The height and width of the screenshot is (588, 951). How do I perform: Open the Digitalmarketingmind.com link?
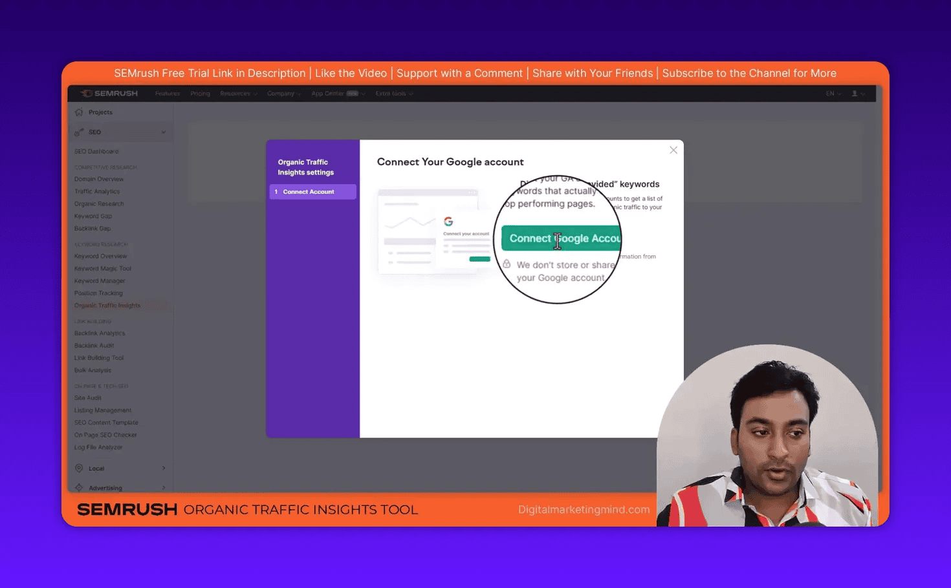(x=584, y=509)
